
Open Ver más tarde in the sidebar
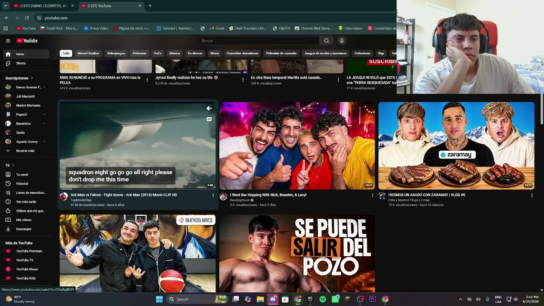(25, 202)
